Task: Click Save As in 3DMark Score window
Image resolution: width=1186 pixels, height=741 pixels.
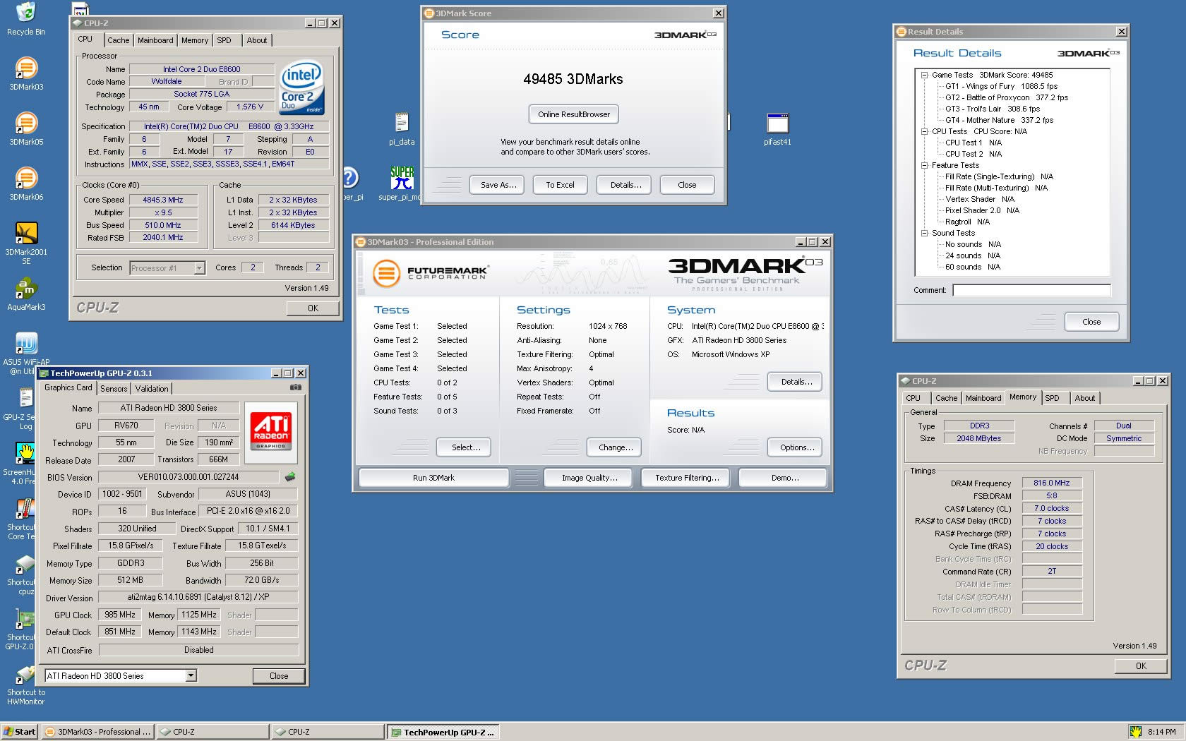Action: 498,185
